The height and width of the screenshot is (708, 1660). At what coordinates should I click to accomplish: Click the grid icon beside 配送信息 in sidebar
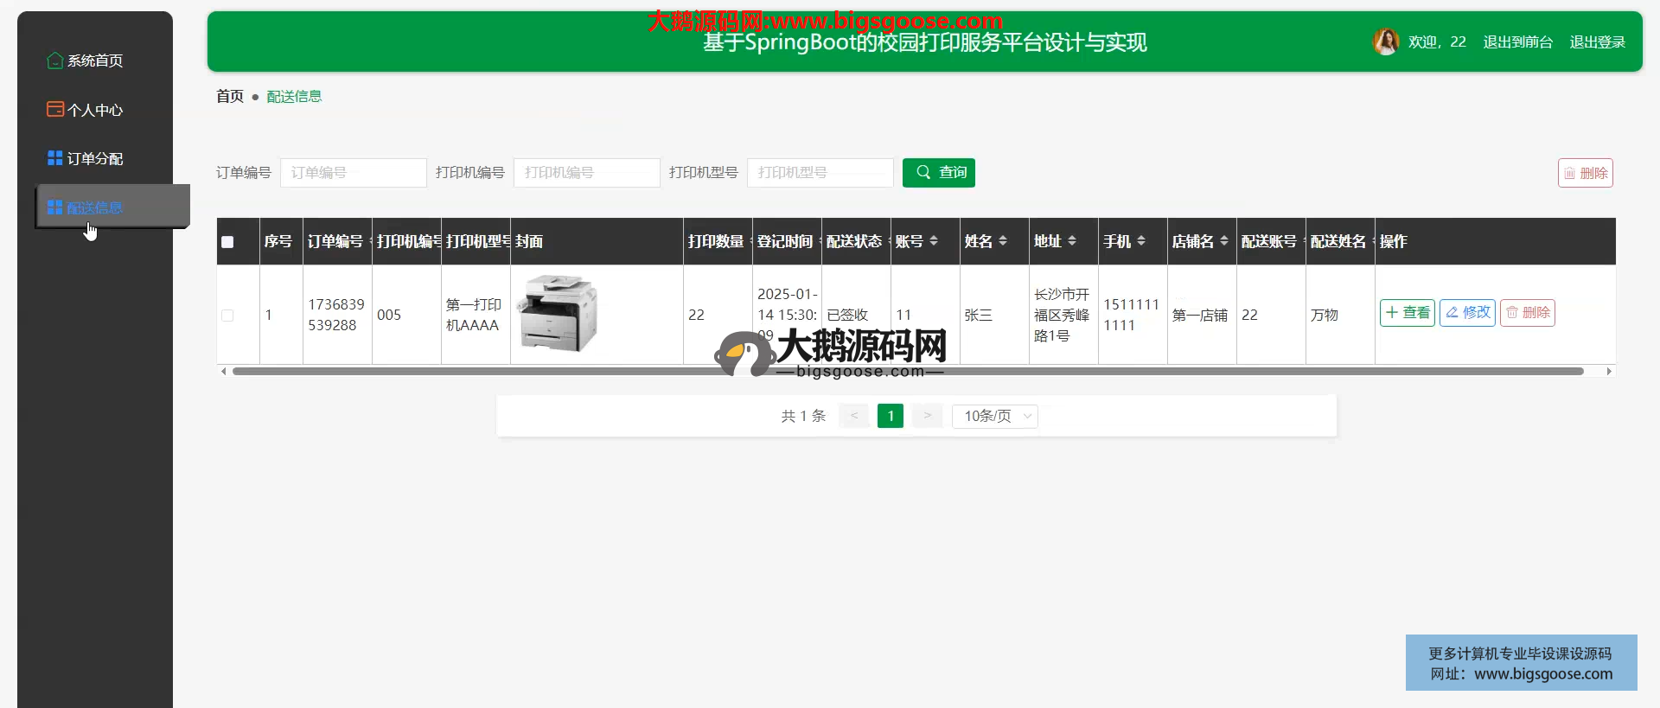click(x=54, y=207)
